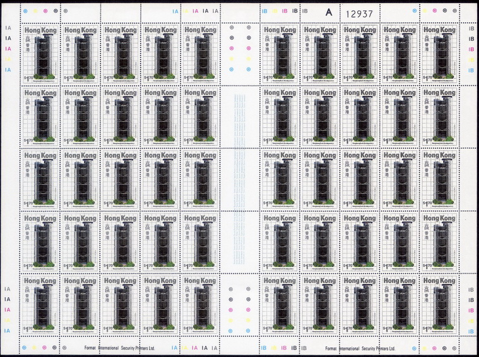Click the grey IB plate number nearest letter A
Viewport: 479px width, 357px height.
[x=305, y=11]
